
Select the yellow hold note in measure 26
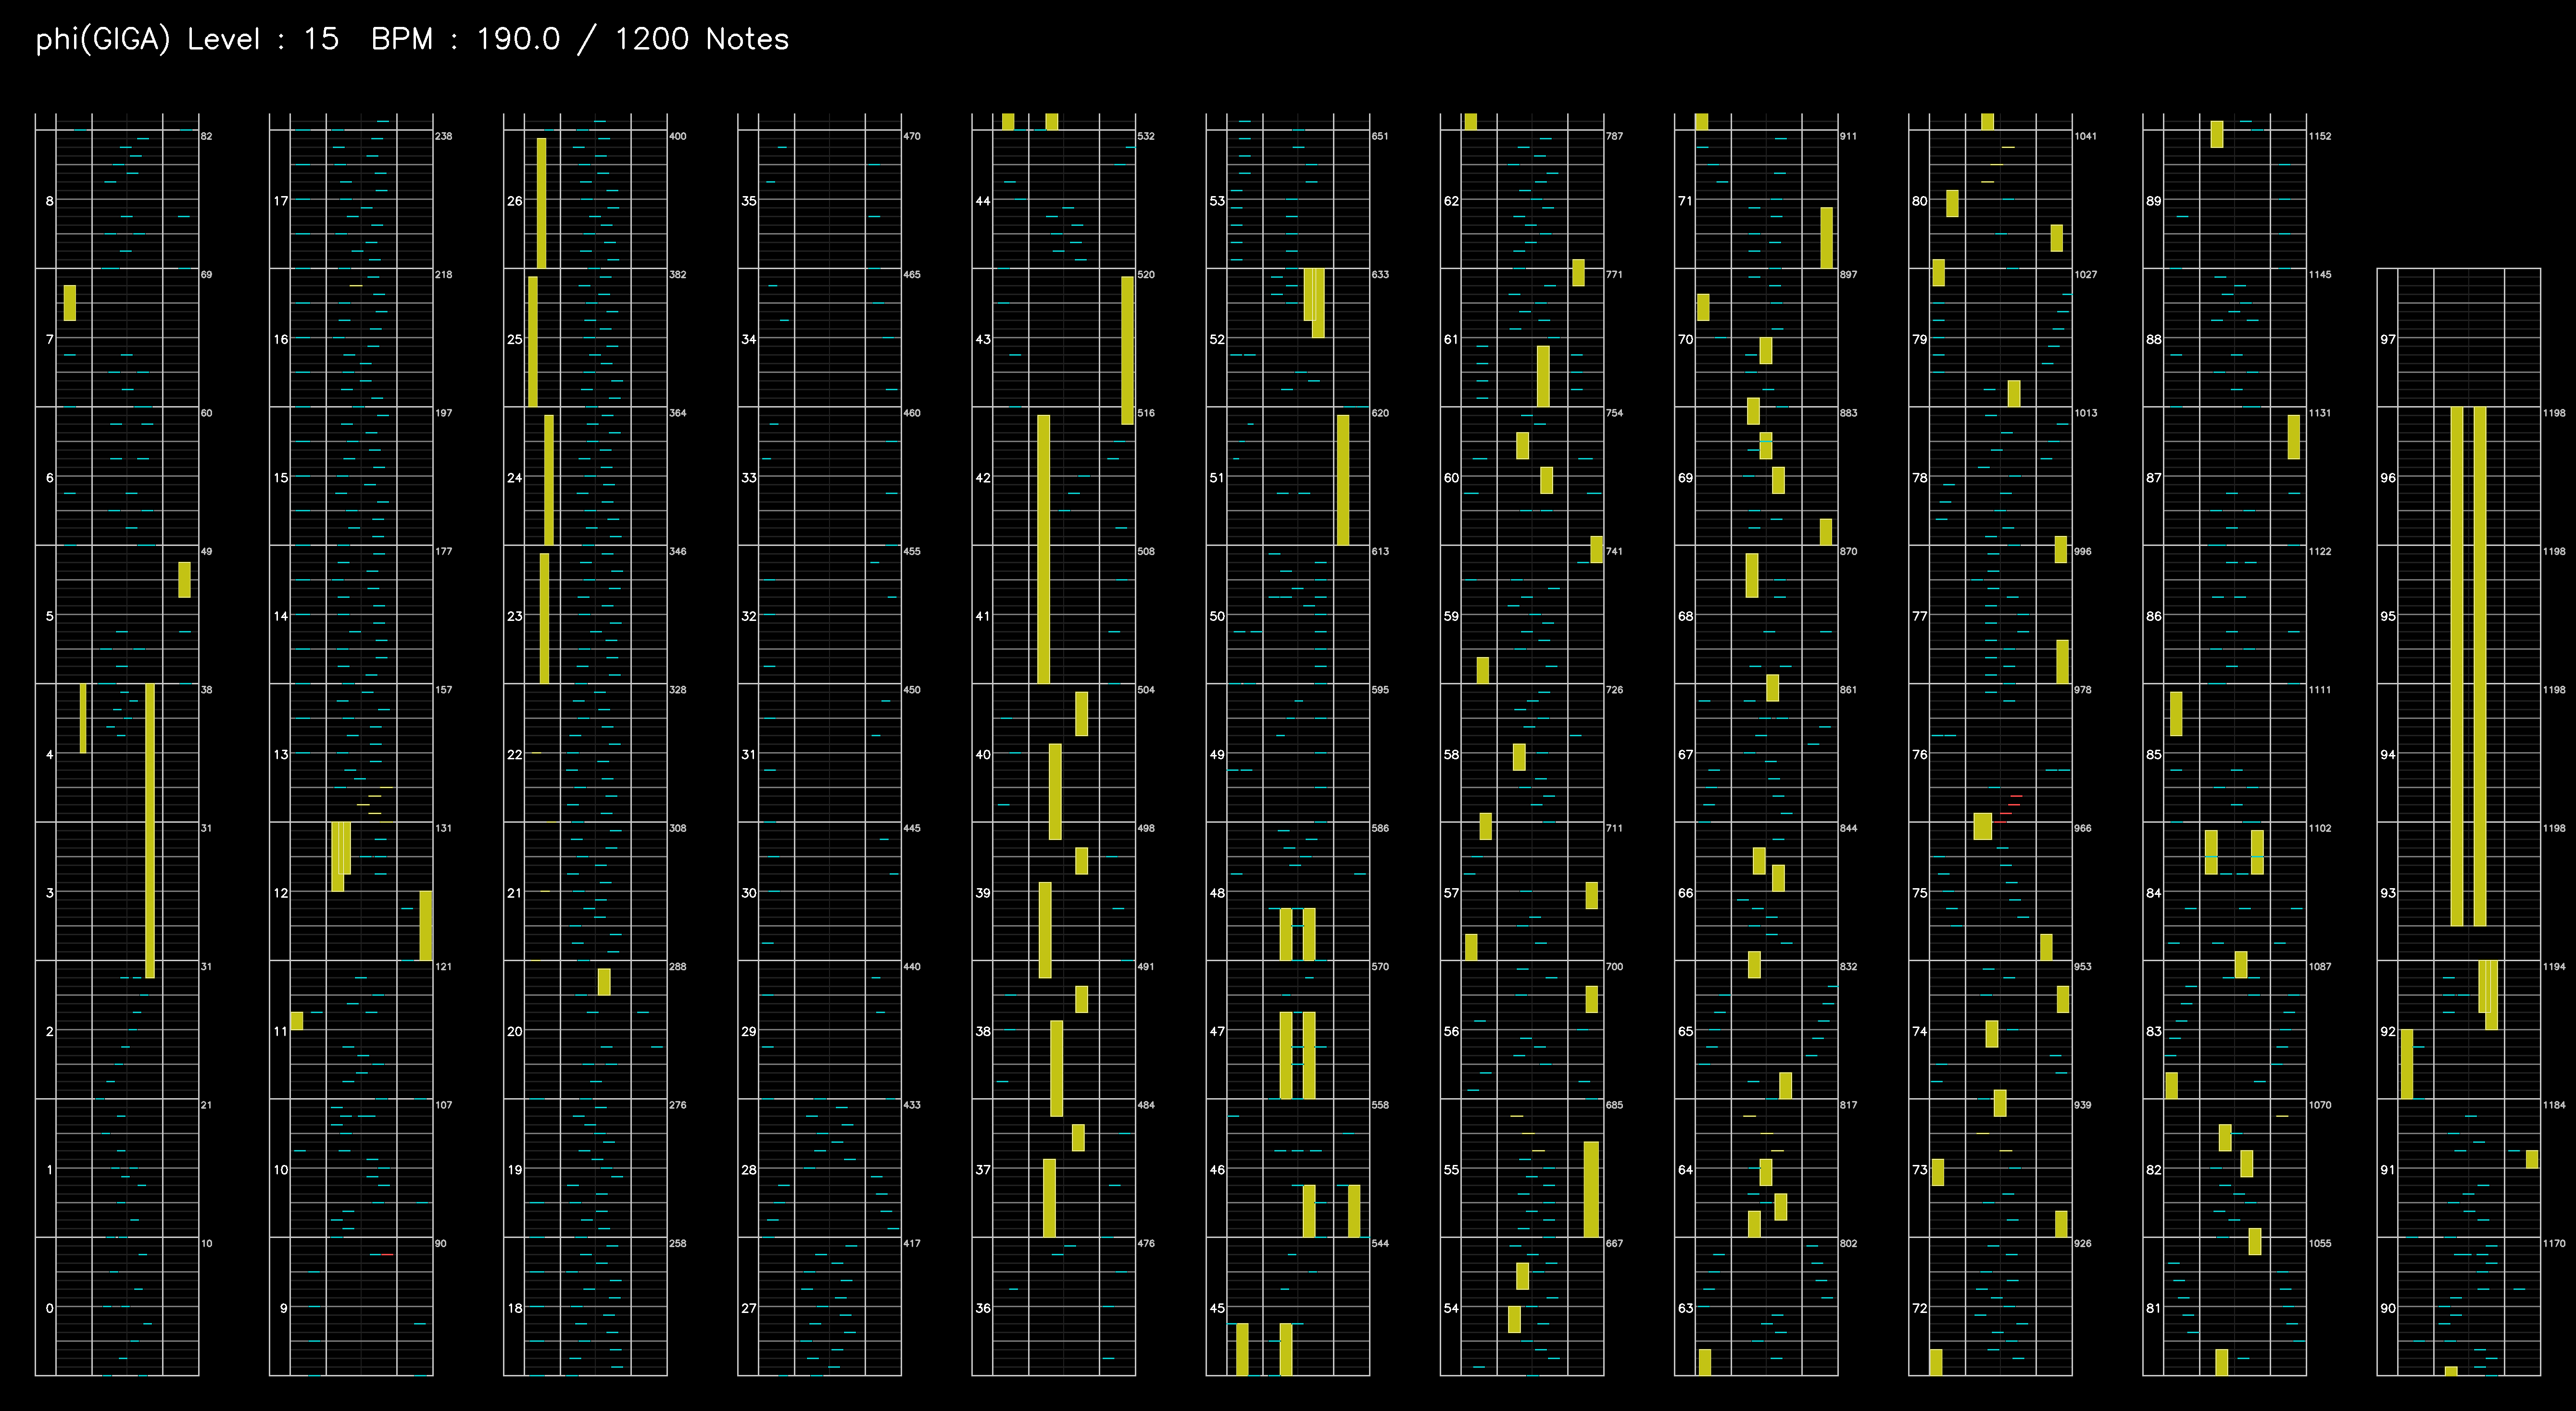pos(541,203)
